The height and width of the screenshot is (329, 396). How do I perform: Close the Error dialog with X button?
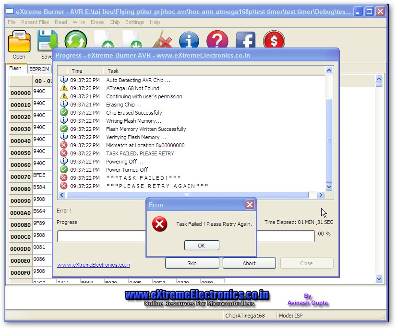click(x=250, y=205)
